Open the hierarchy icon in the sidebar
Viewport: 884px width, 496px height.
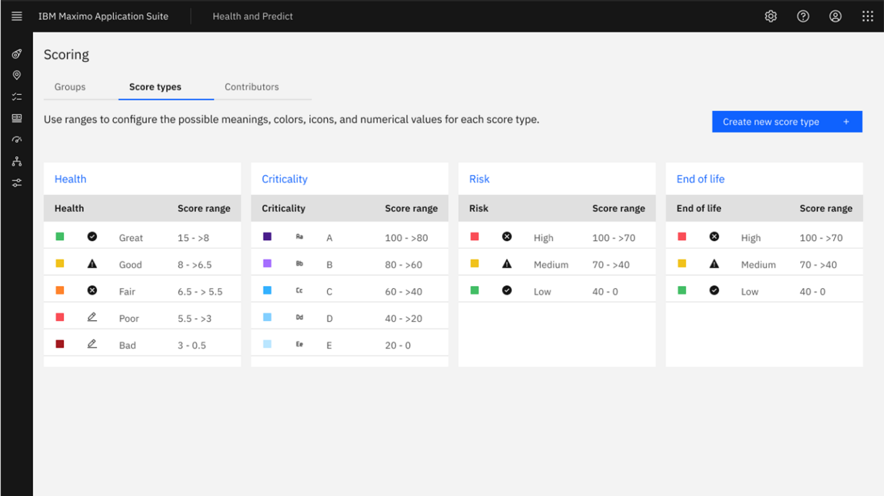(16, 161)
